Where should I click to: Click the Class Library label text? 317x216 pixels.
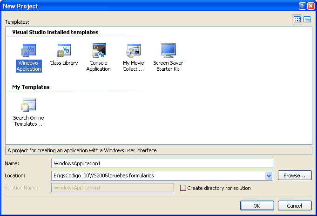pos(64,63)
